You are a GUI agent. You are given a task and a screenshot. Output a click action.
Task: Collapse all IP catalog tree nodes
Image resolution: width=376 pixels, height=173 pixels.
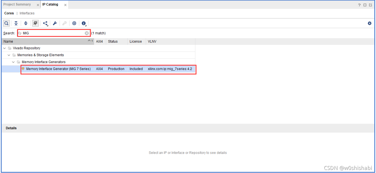point(16,23)
